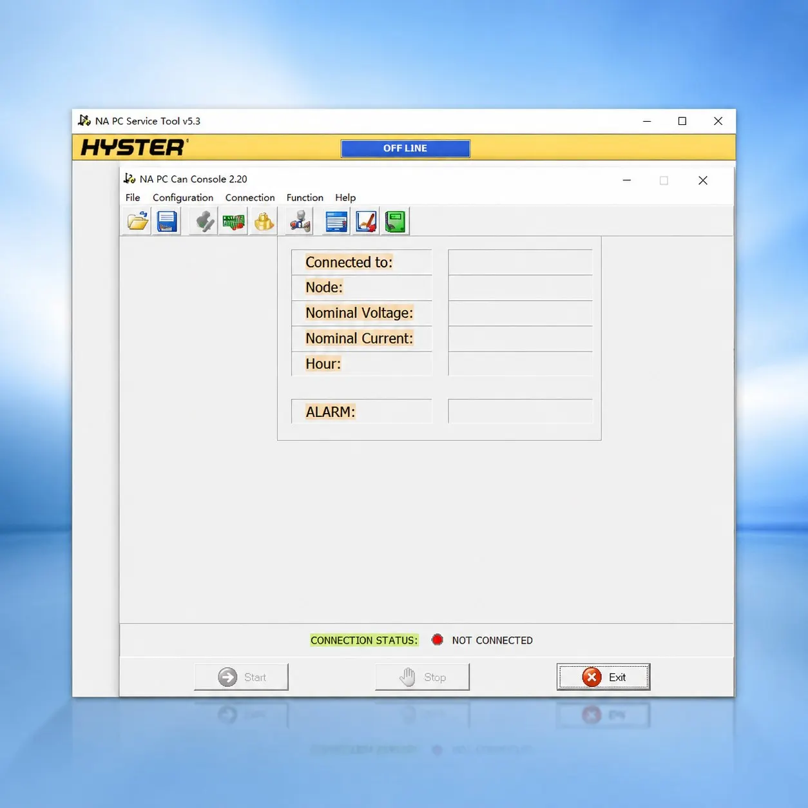Click the blue floppy disk save icon
808x808 pixels.
coord(167,222)
